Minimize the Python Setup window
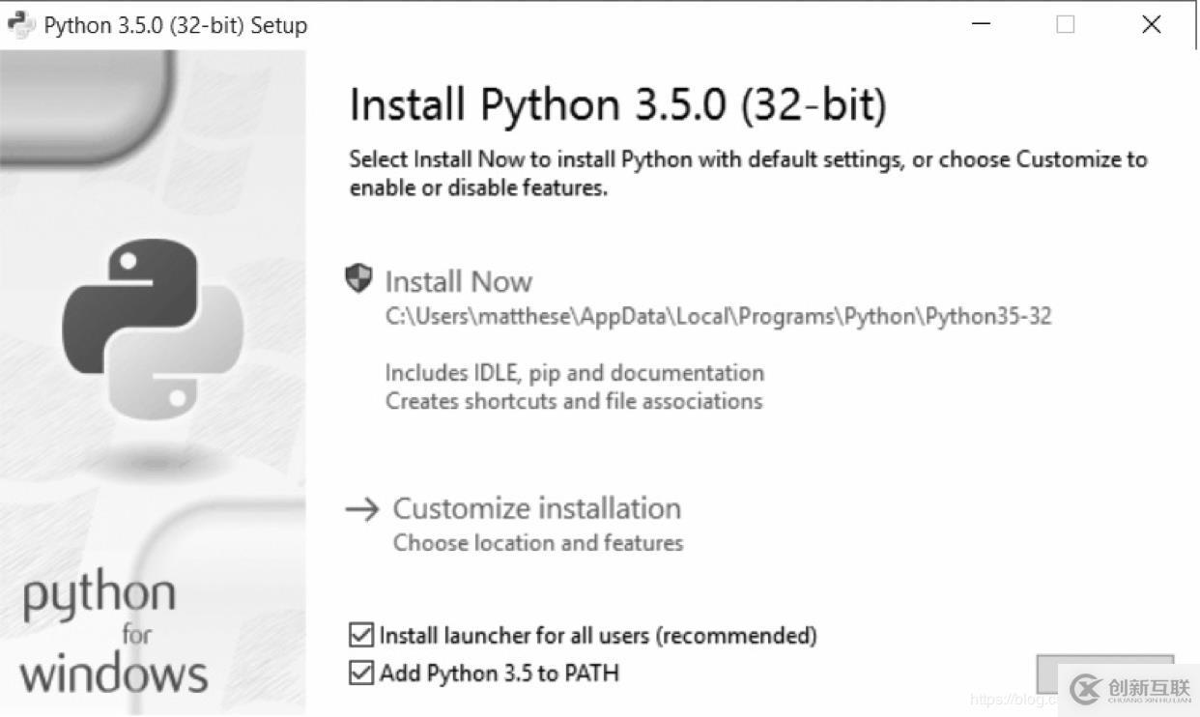The height and width of the screenshot is (717, 1200). coord(981,24)
